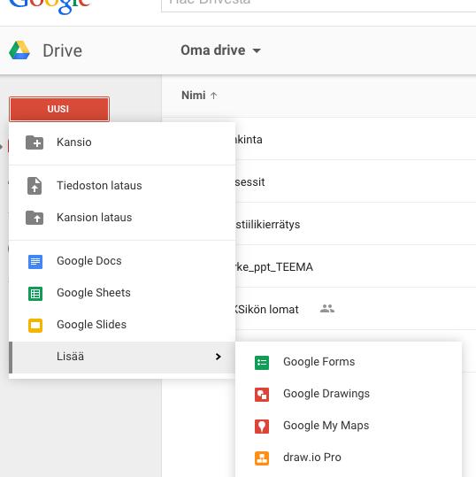The width and height of the screenshot is (476, 477).
Task: Click the green Google Forms icon
Action: coord(262,363)
